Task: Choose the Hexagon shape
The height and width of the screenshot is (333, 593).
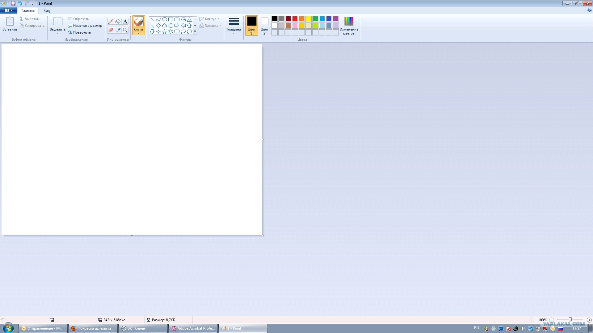Action: click(170, 26)
